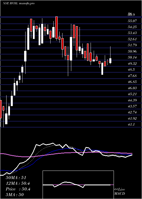
Task: Click the 50.96 price axis label
Action: [x=133, y=51]
